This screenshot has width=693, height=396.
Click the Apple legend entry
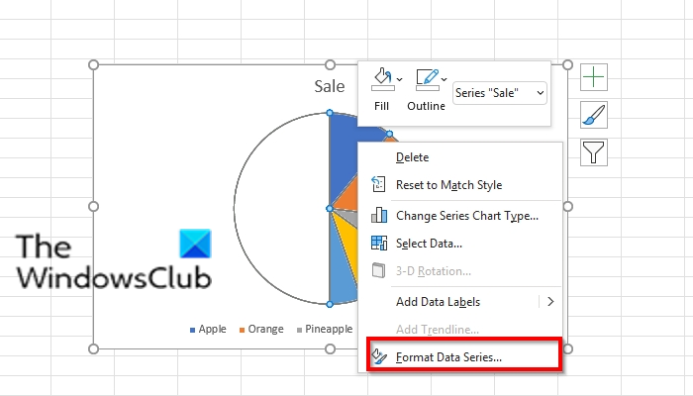(x=208, y=330)
